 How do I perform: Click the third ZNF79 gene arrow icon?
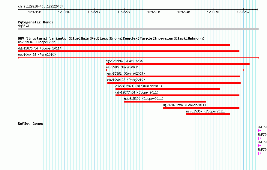259,146
